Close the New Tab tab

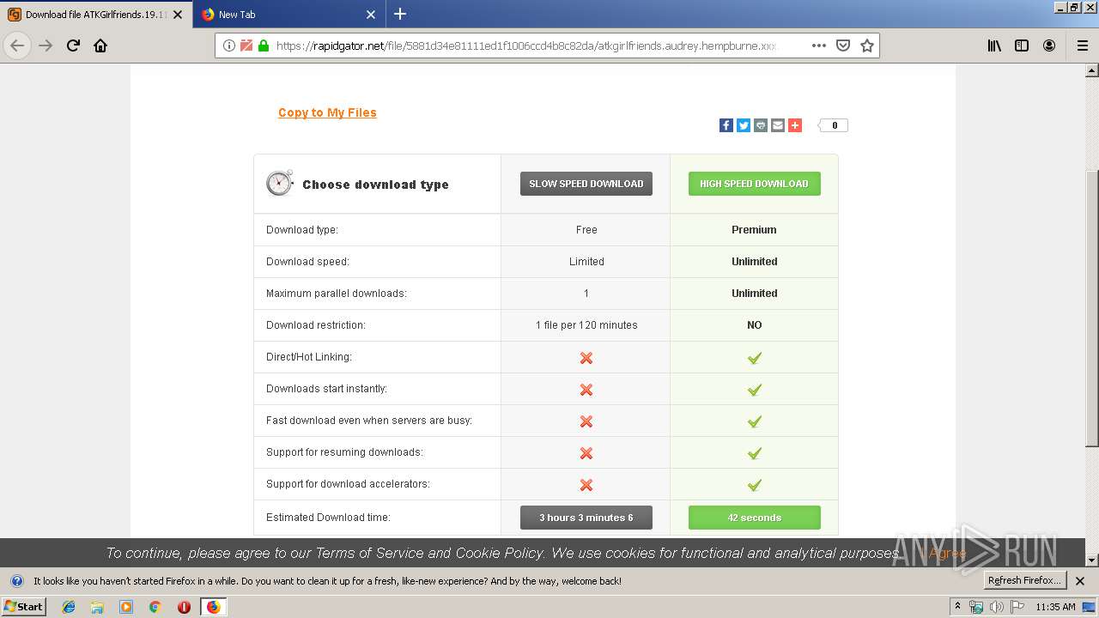click(371, 15)
